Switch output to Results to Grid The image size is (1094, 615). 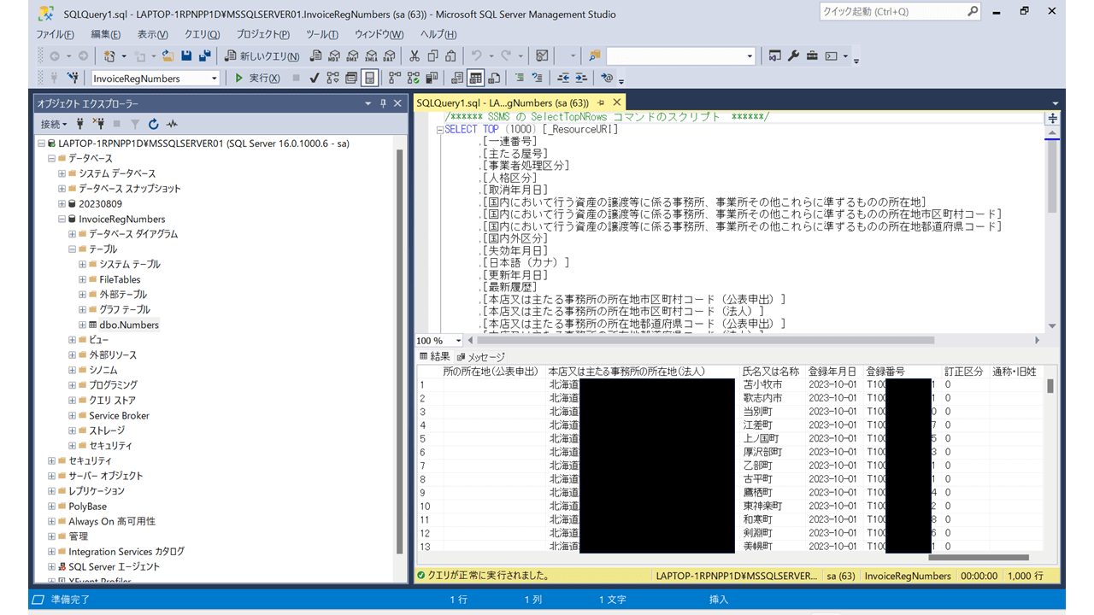[475, 78]
